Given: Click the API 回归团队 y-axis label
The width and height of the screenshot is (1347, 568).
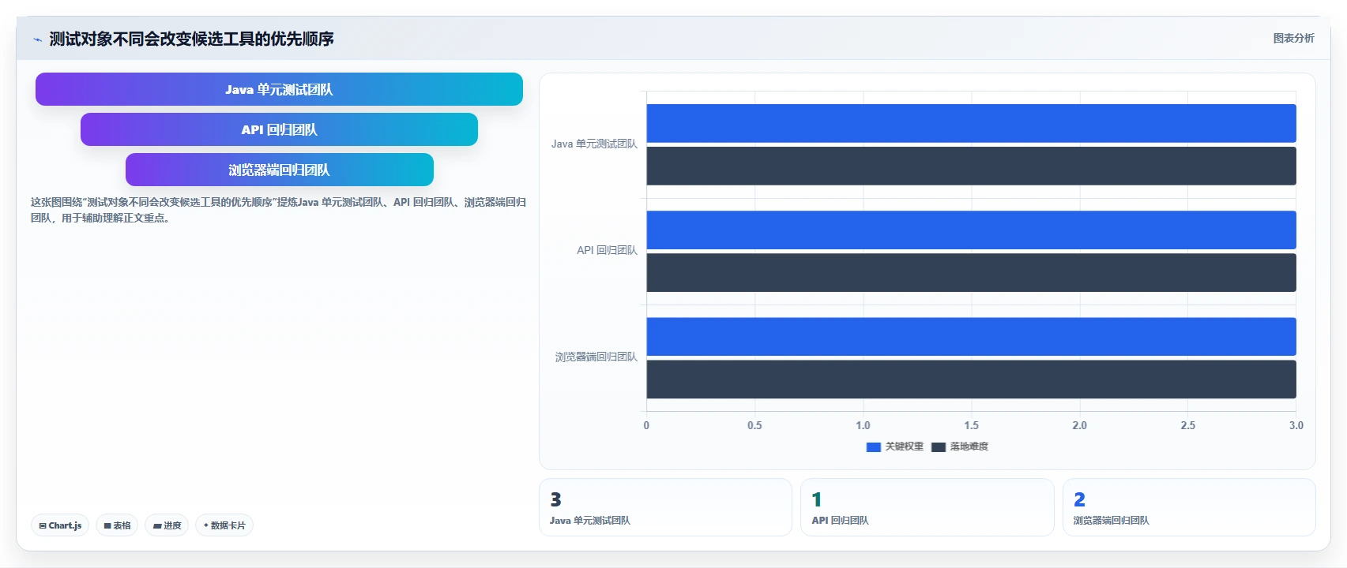Looking at the screenshot, I should (x=607, y=251).
